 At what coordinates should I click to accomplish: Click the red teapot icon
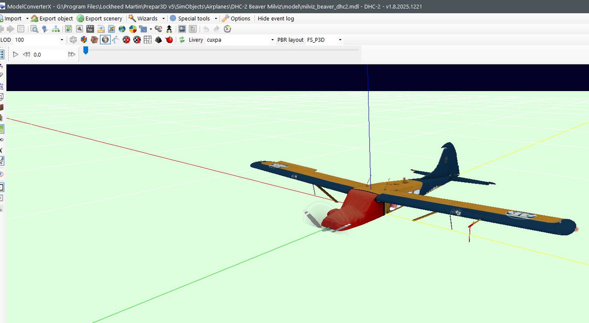(x=169, y=40)
